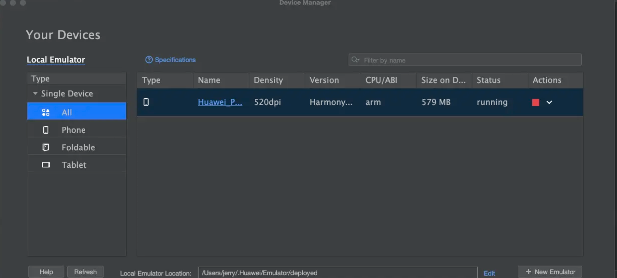The height and width of the screenshot is (278, 617).
Task: Click Edit next to emulator location
Action: point(489,273)
